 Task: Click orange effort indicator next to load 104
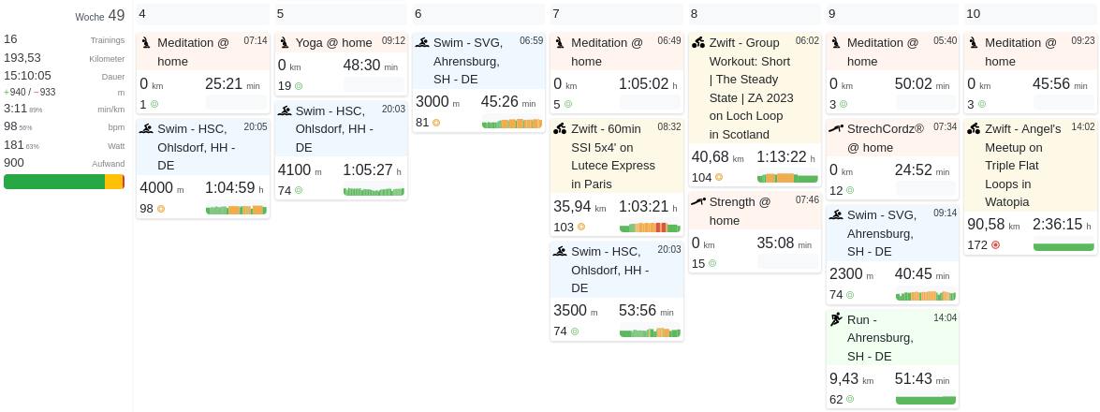pyautogui.click(x=719, y=178)
